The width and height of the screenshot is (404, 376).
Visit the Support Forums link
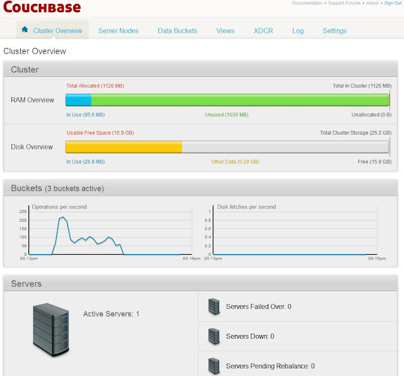(x=344, y=3)
